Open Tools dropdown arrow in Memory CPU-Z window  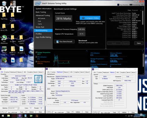(119, 112)
